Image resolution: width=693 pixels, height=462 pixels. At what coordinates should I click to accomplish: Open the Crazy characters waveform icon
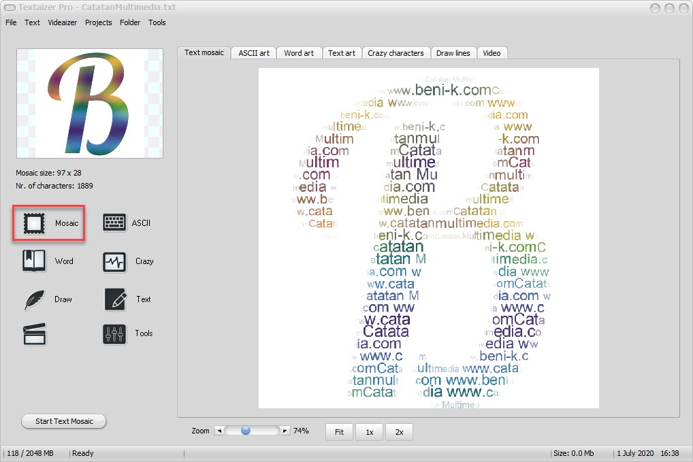pyautogui.click(x=114, y=261)
